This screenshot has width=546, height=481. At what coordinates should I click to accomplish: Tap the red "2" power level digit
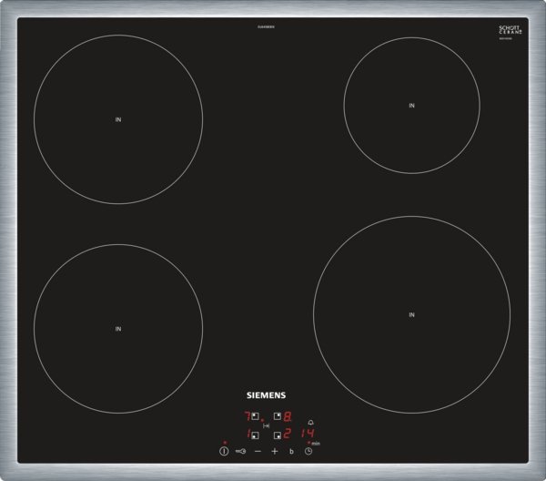(x=287, y=434)
